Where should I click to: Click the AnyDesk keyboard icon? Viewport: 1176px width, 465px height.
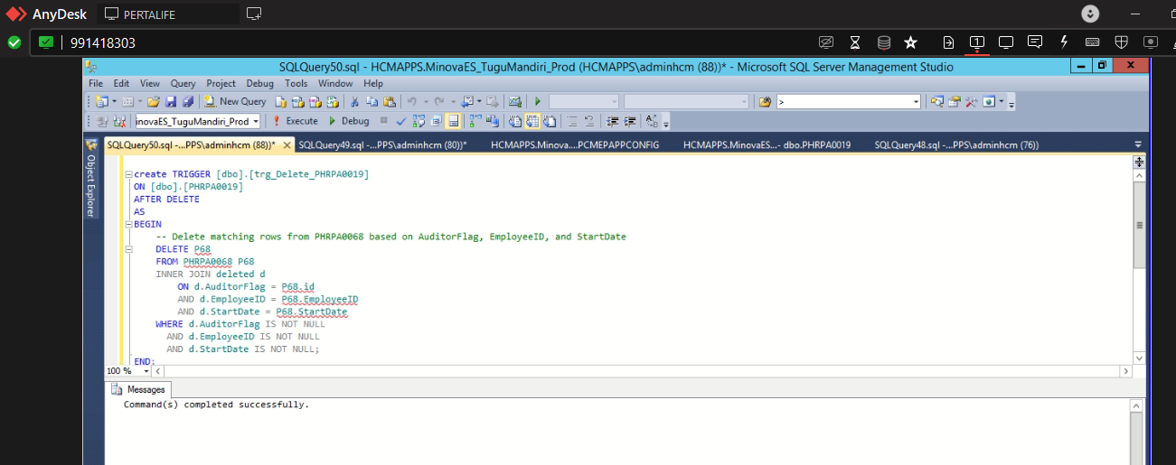[x=1092, y=42]
